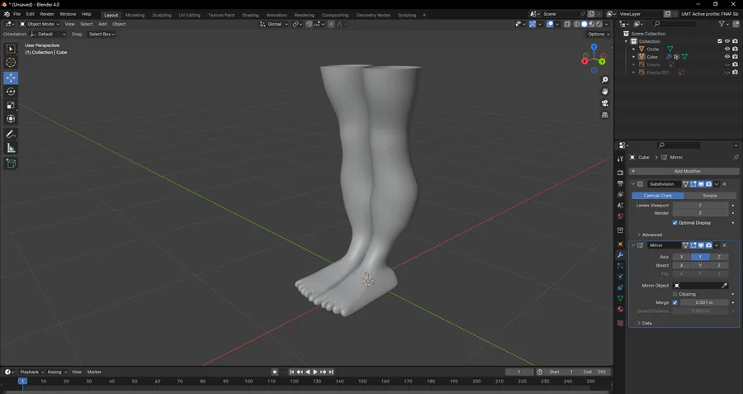This screenshot has width=743, height=394.
Task: Choose the Annotate pencil tool
Action: pos(11,134)
